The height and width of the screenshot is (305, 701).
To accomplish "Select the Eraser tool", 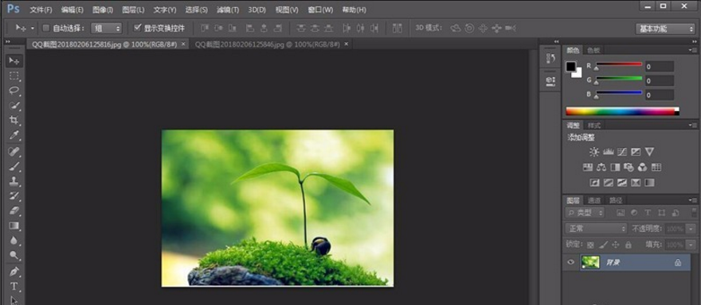I will (x=14, y=210).
